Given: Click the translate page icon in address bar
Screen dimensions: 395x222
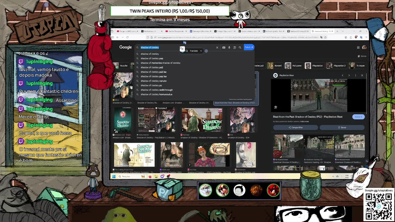Looking at the screenshot, I should point(321,37).
